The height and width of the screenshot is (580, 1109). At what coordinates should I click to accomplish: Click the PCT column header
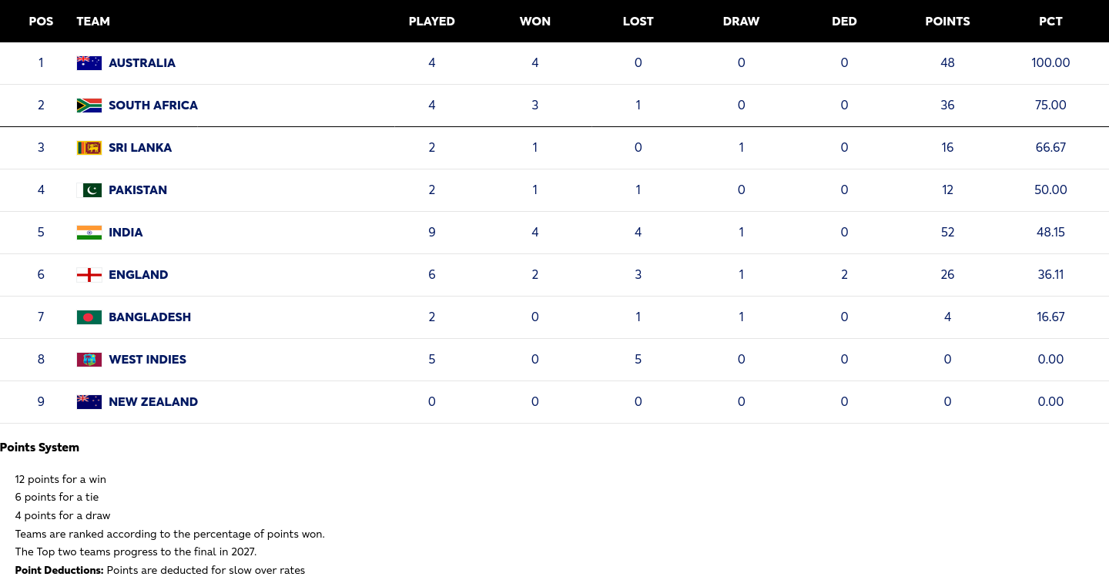pyautogui.click(x=1051, y=22)
